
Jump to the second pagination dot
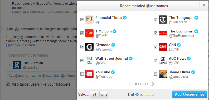pyautogui.click(x=140, y=84)
